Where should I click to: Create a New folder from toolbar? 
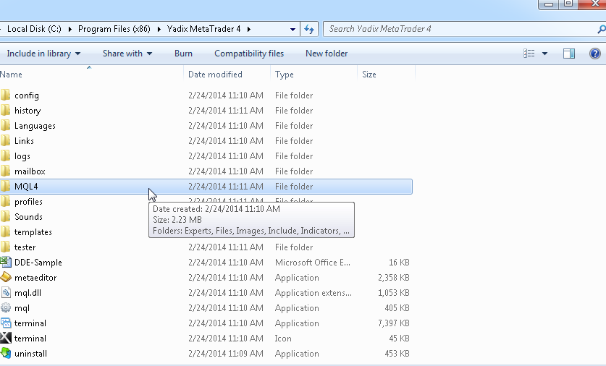[x=327, y=54]
